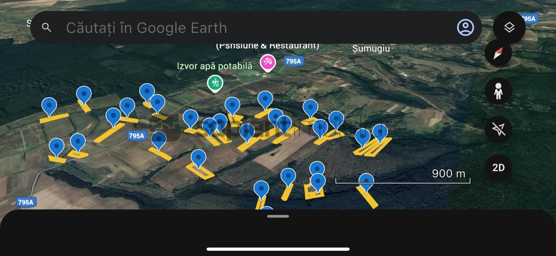Activate the Street View pegman
This screenshot has height=256, width=556.
click(x=498, y=91)
